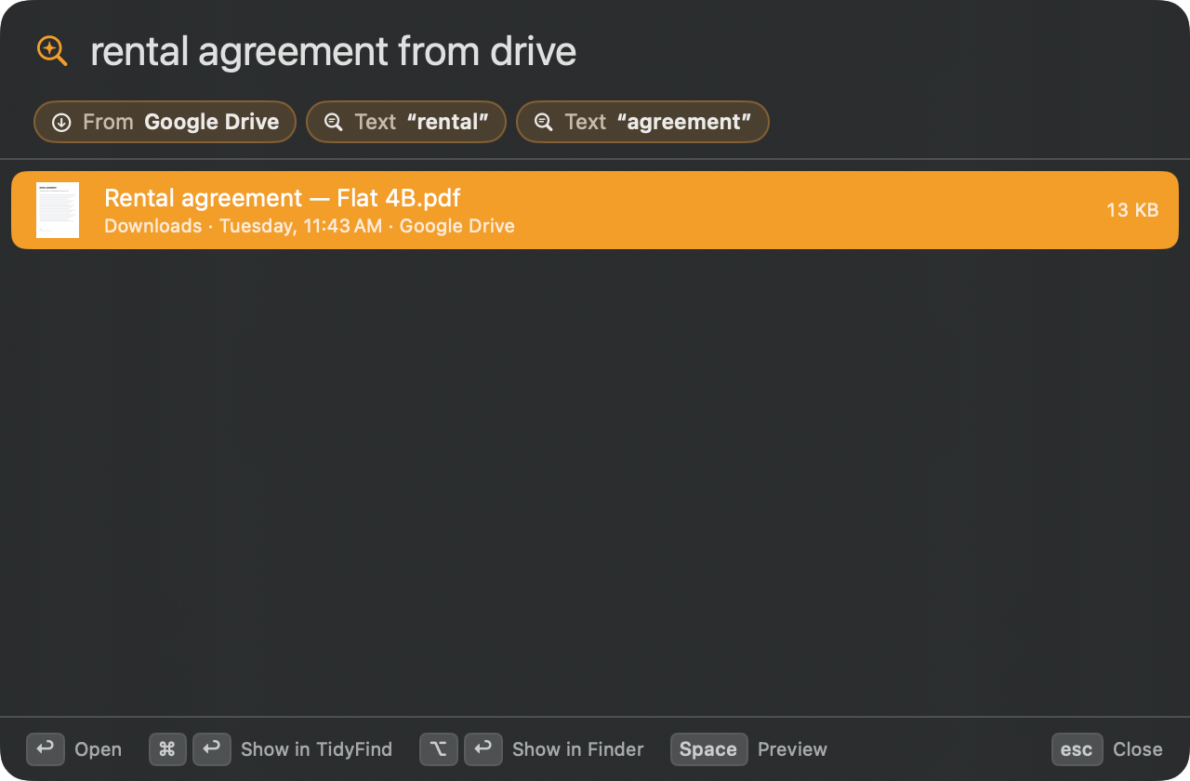Click the orange smart search magnifier icon

52,50
